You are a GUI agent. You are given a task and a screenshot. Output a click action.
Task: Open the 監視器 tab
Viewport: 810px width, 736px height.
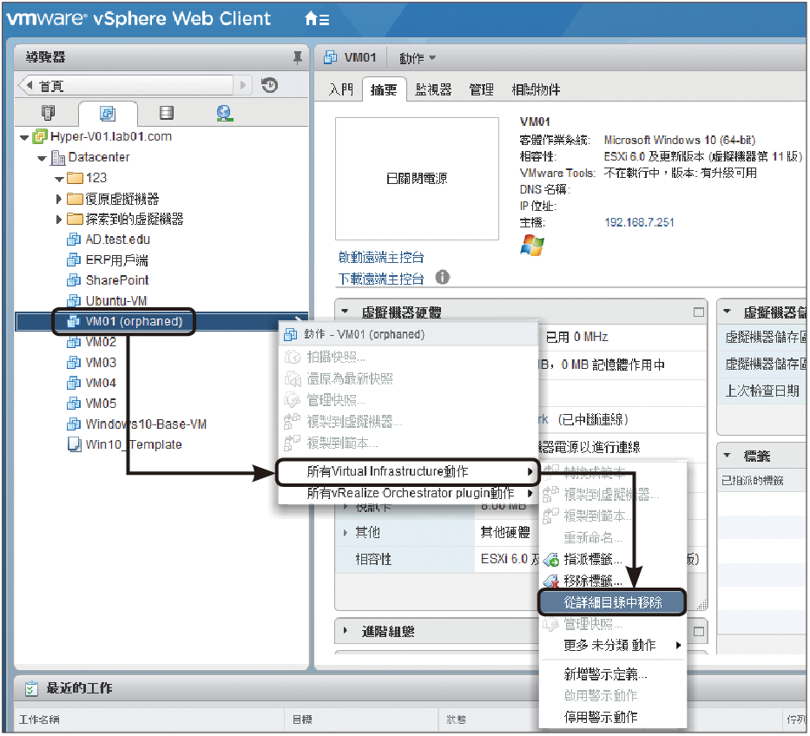(433, 89)
